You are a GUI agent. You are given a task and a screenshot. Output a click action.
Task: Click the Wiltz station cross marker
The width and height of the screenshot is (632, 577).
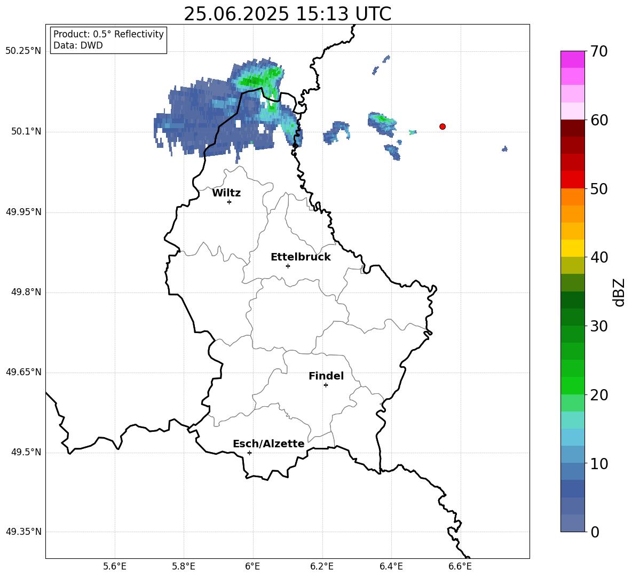pyautogui.click(x=230, y=202)
